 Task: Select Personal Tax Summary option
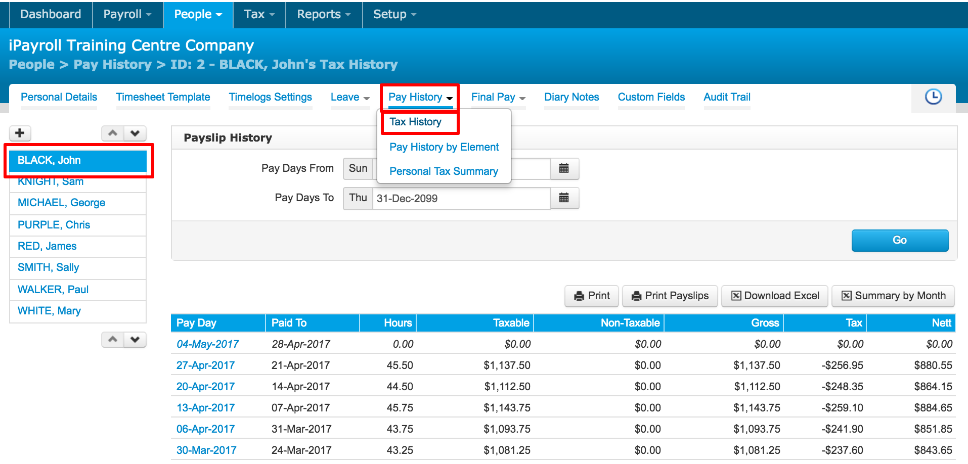[444, 171]
